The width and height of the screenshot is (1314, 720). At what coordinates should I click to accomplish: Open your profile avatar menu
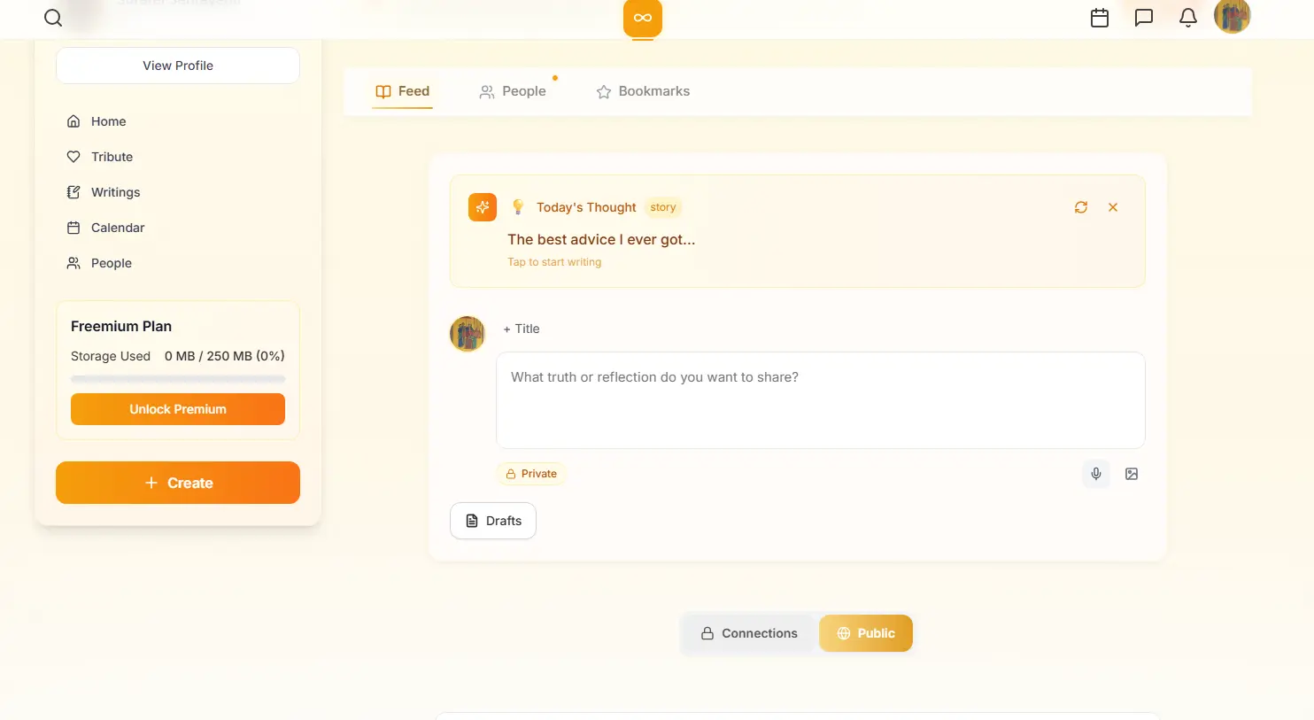(1232, 16)
